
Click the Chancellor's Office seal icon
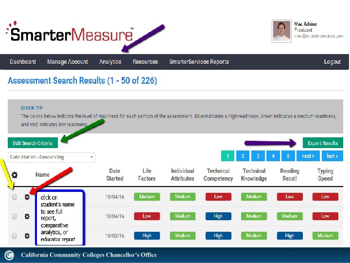pyautogui.click(x=9, y=255)
